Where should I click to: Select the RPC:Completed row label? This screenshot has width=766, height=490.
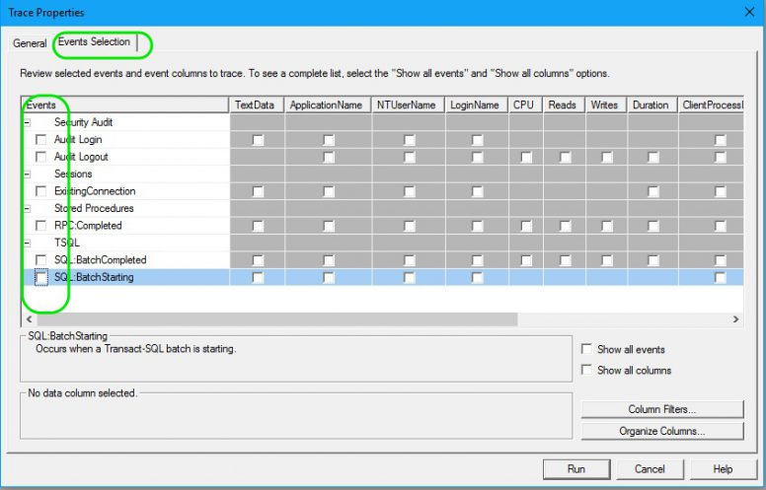(88, 226)
